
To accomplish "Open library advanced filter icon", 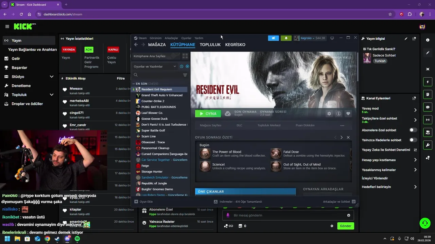I will [185, 75].
